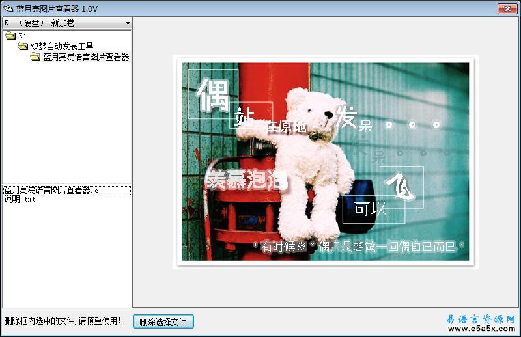Click the 织梦自动发表工具 folder icon
The height and width of the screenshot is (337, 521).
pyautogui.click(x=23, y=46)
